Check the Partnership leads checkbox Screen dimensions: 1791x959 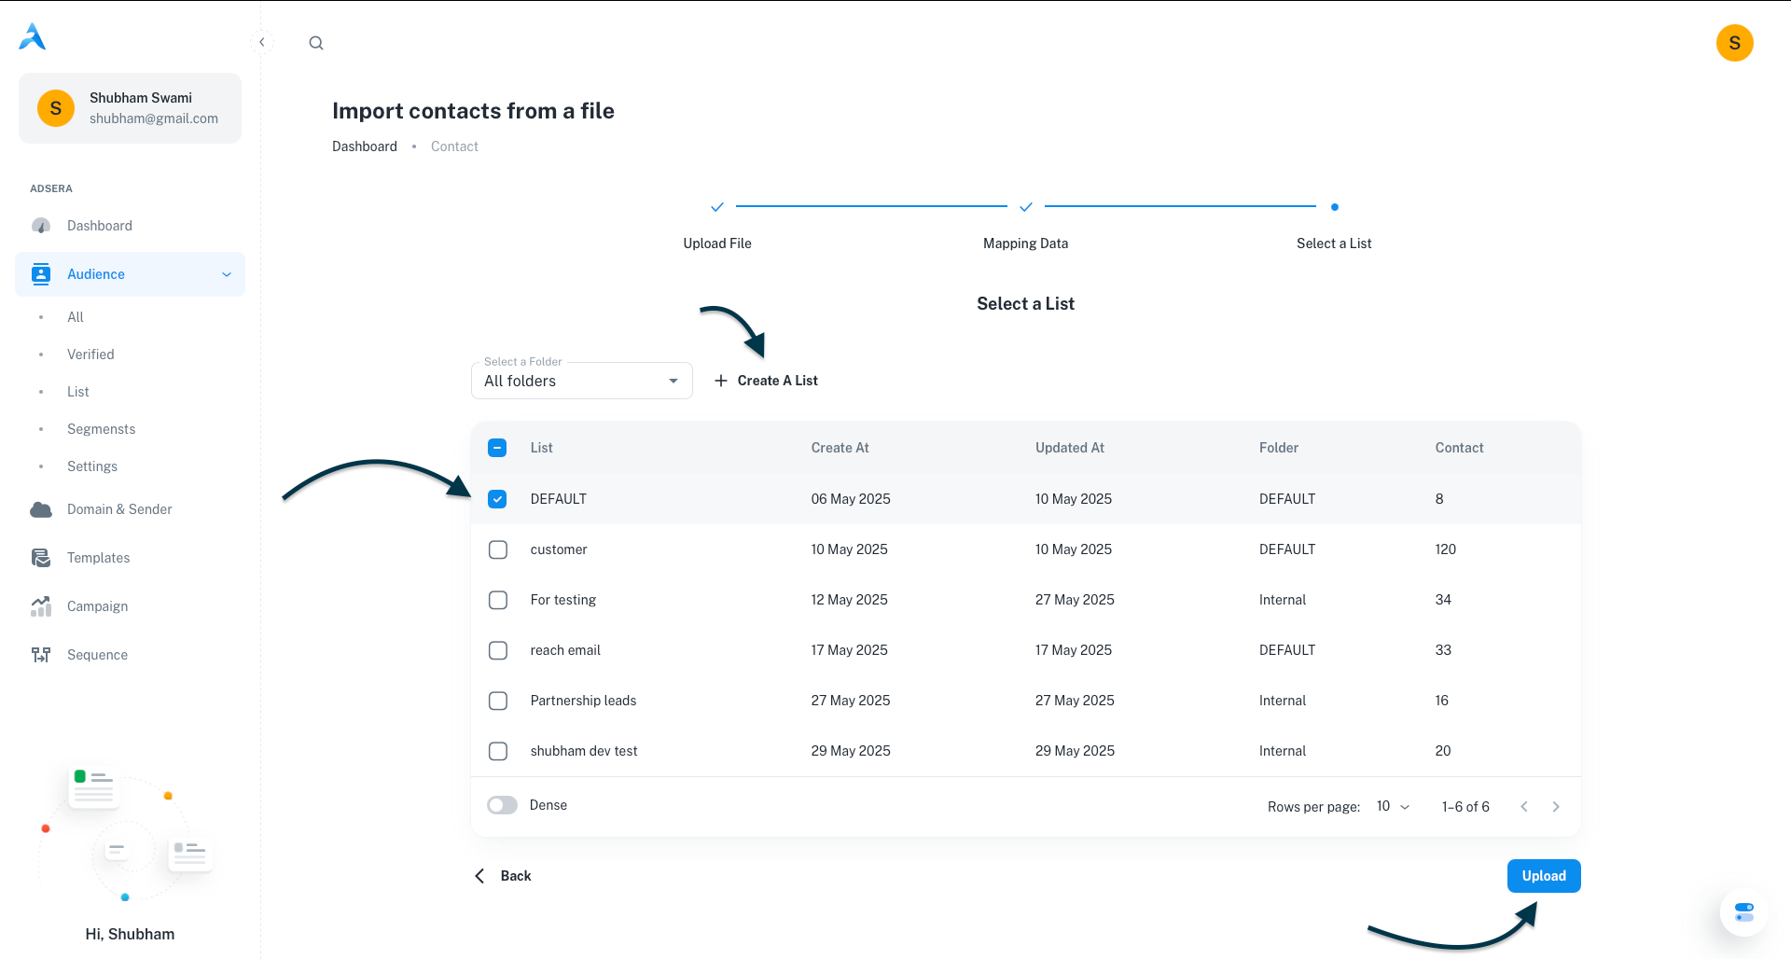point(498,701)
